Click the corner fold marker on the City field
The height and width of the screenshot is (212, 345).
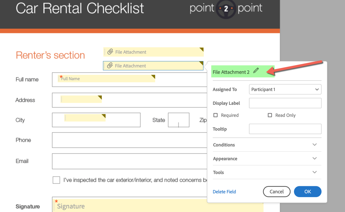click(103, 115)
